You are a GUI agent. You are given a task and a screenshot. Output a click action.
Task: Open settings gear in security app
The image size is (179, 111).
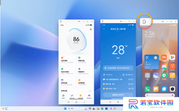click(x=91, y=29)
